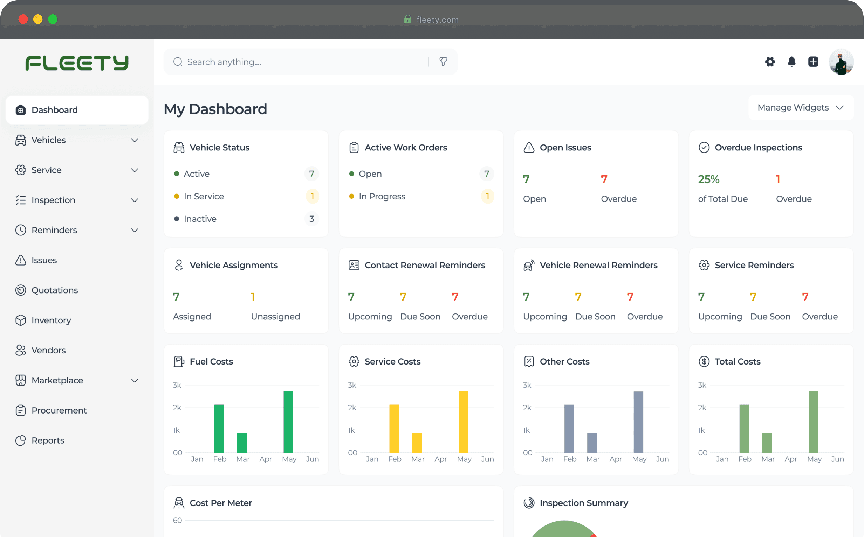Open the settings gear icon
Viewport: 864px width, 537px height.
click(770, 62)
